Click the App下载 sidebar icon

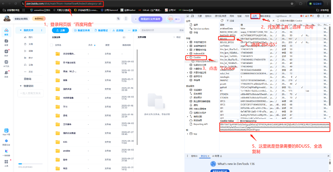coord(6,131)
